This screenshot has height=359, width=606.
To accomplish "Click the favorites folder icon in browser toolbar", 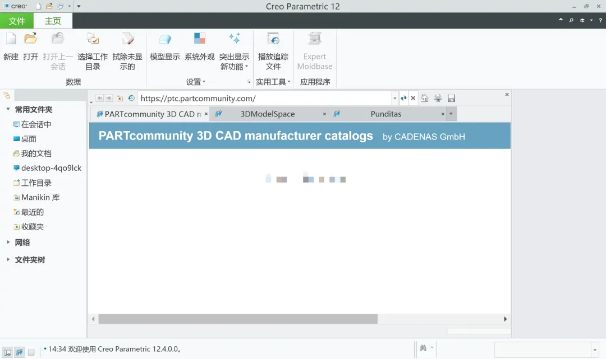I will [x=120, y=99].
